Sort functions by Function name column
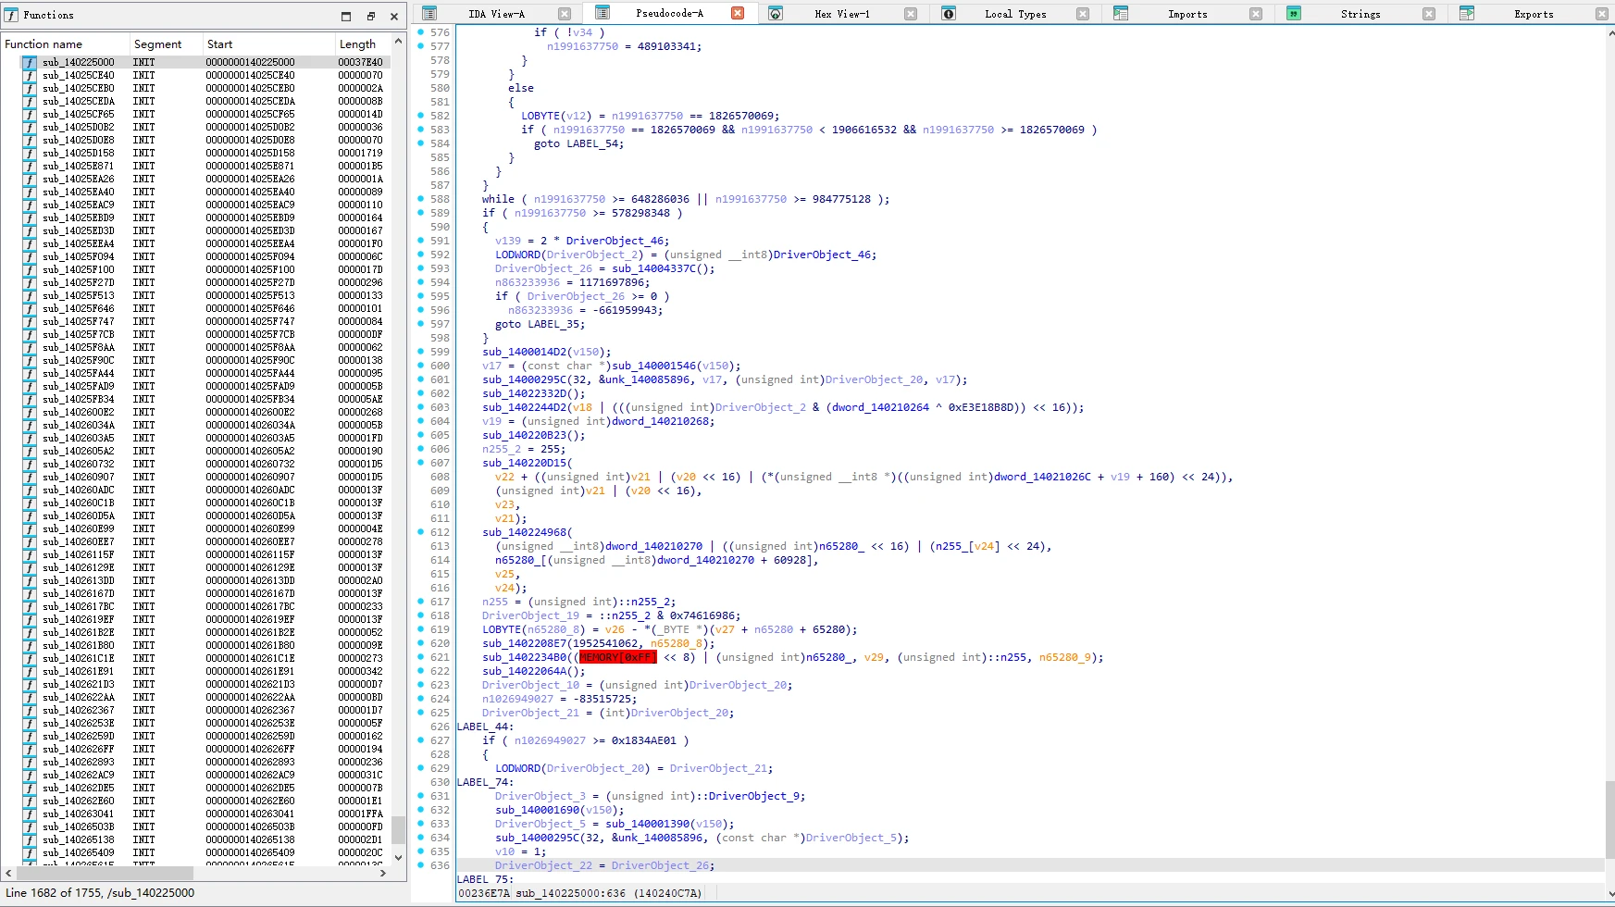Viewport: 1615px width, 907px height. pos(65,43)
